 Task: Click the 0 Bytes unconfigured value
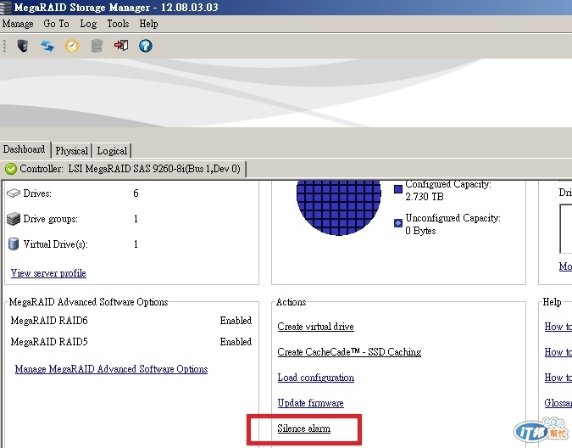tap(420, 231)
